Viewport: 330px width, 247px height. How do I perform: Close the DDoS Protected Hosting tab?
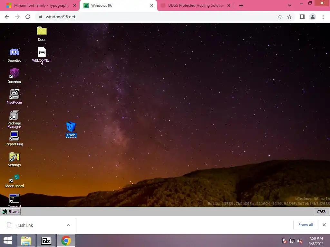click(x=229, y=5)
